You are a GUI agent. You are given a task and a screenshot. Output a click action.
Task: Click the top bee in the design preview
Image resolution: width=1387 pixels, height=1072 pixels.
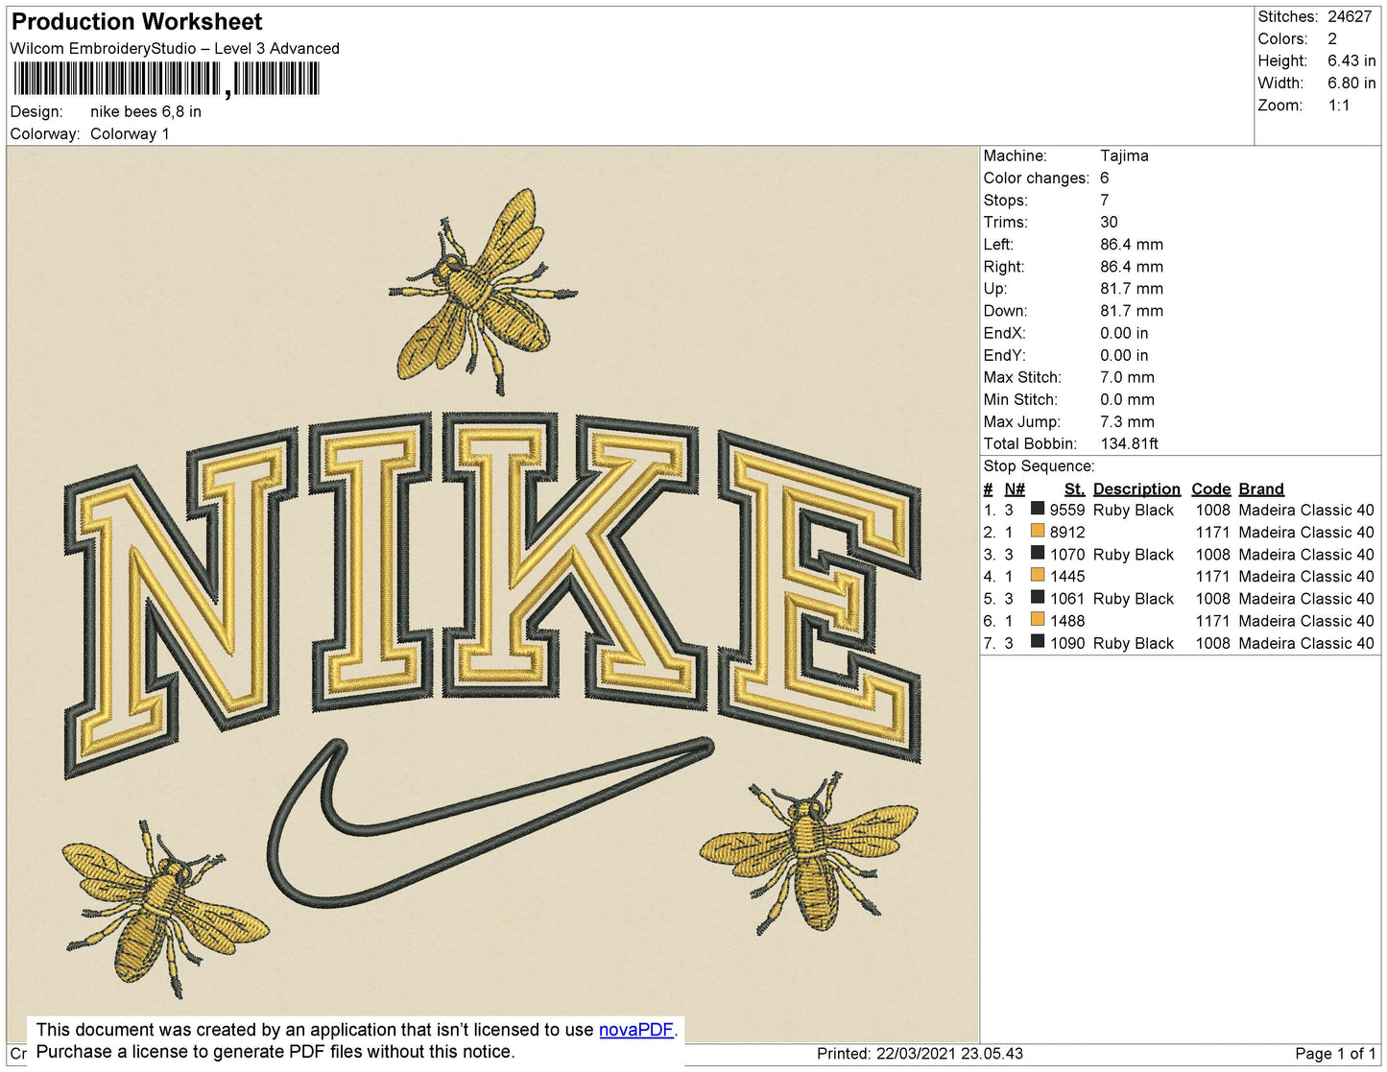coord(482,291)
